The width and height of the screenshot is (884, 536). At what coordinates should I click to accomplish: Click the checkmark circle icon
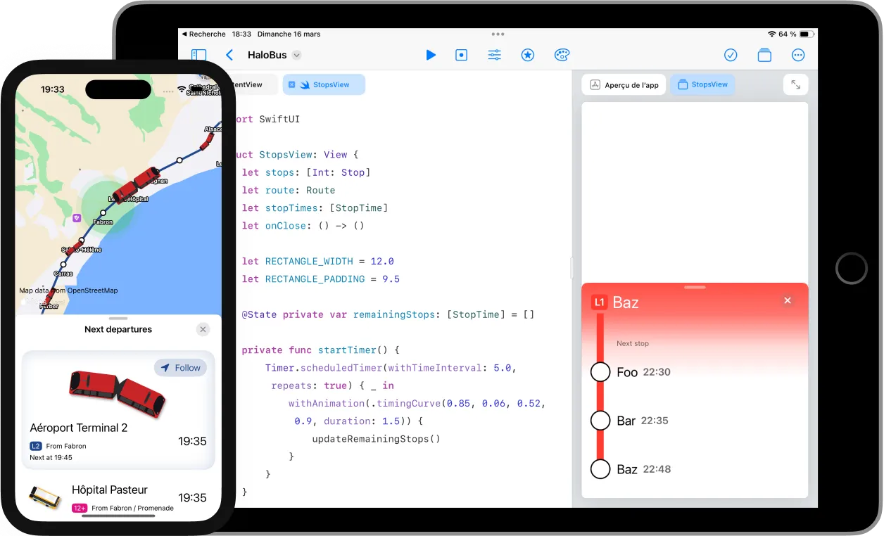(x=731, y=55)
